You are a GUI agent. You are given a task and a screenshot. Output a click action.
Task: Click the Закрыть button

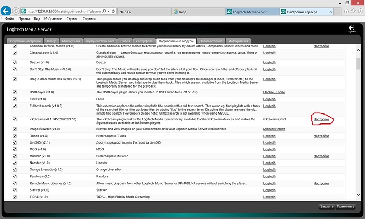point(326,206)
